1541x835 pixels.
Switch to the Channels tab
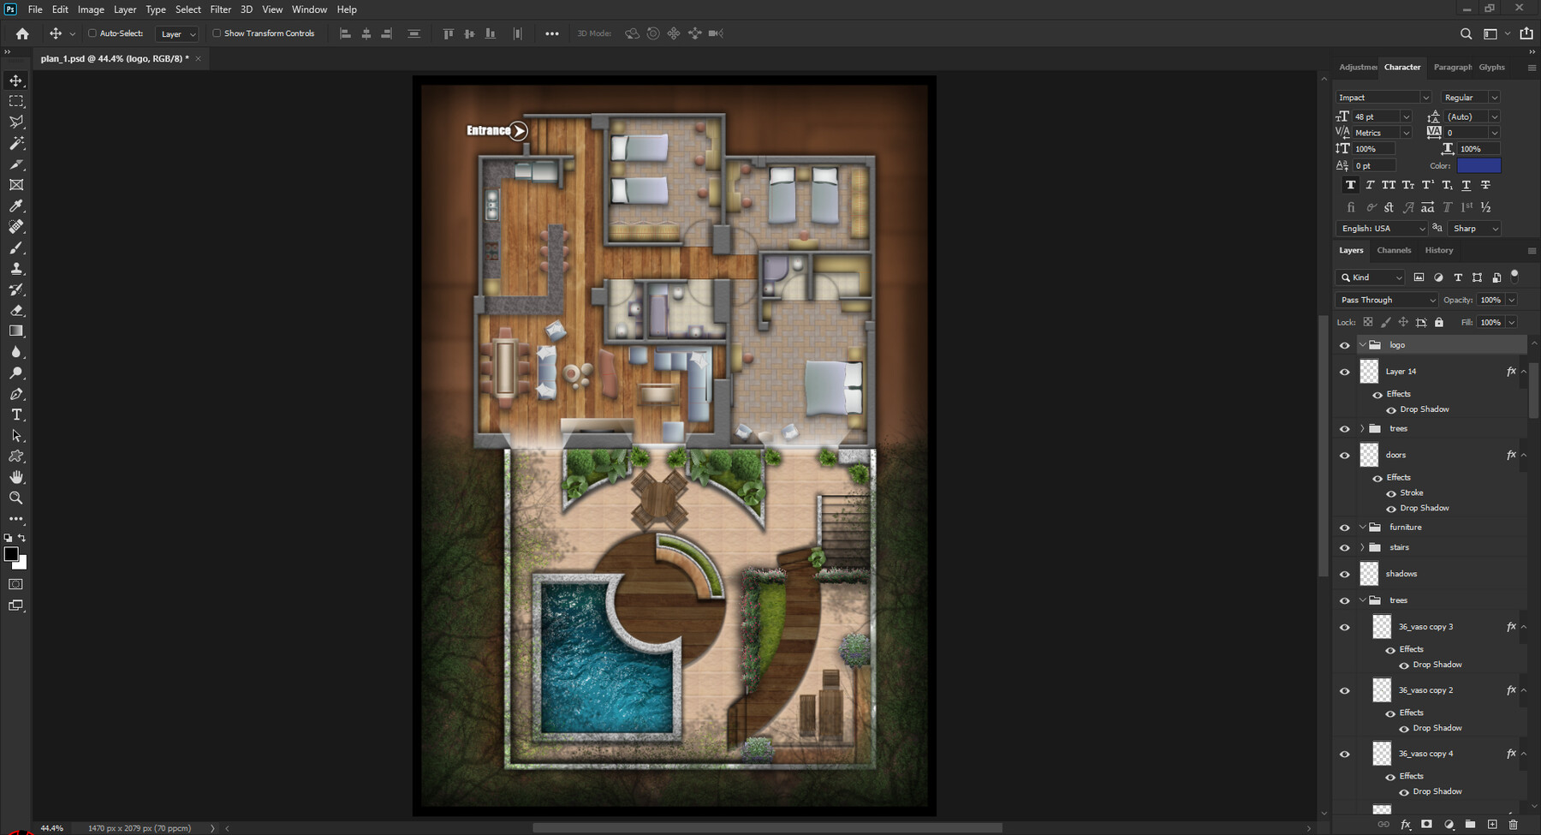pos(1394,250)
